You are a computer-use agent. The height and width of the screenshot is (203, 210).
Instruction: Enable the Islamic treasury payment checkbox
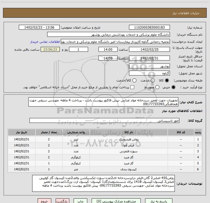(x=132, y=87)
